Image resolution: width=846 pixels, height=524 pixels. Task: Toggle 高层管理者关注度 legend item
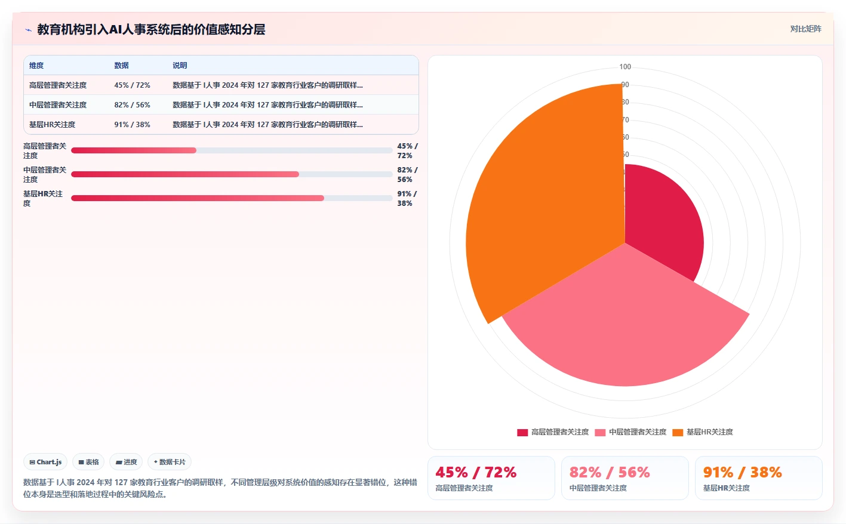[553, 432]
